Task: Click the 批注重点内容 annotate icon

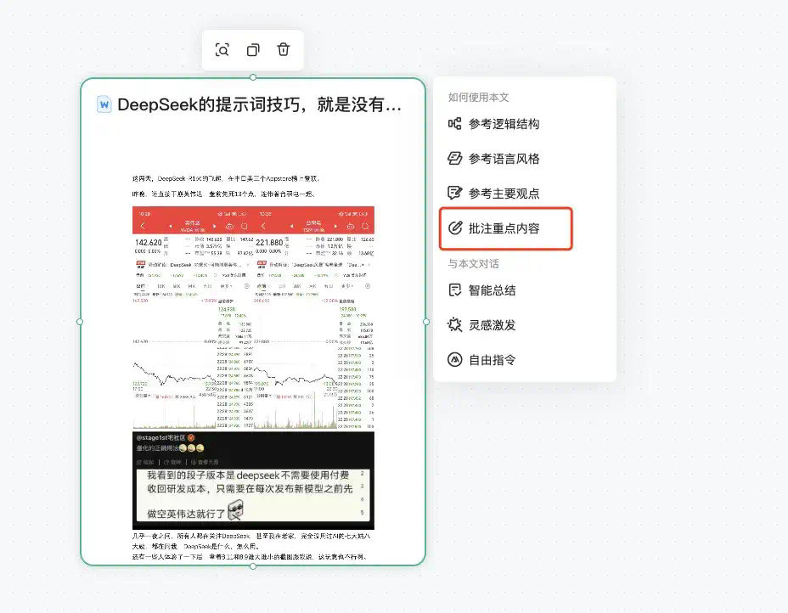Action: pyautogui.click(x=455, y=228)
